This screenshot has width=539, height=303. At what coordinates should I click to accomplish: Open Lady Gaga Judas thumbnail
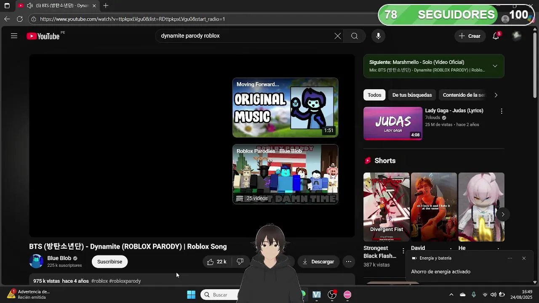pyautogui.click(x=393, y=123)
